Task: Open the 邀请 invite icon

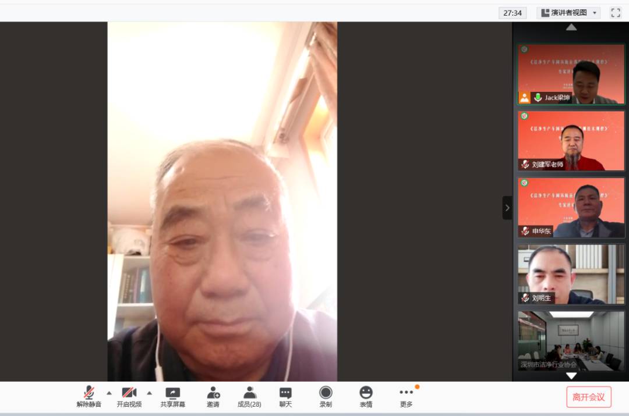Action: pyautogui.click(x=213, y=396)
